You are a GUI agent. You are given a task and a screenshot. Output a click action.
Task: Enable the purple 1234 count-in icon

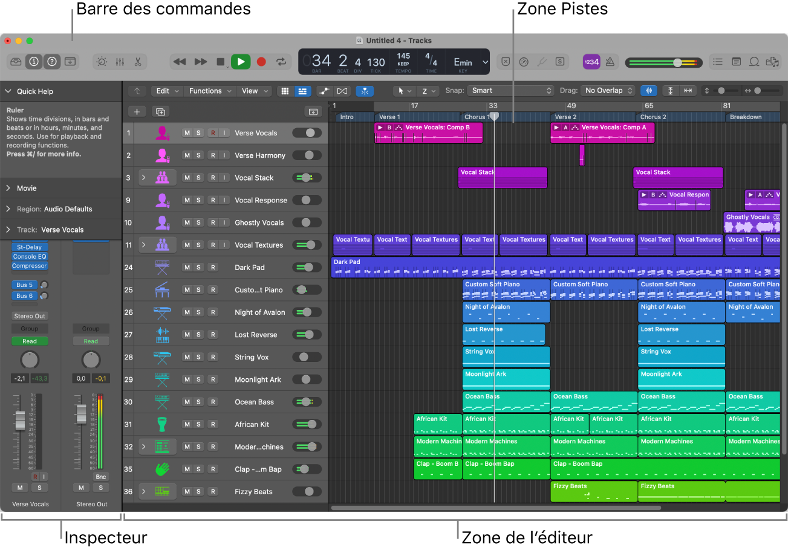(591, 62)
